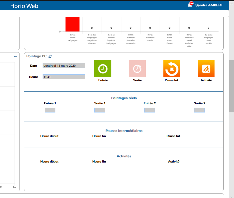This screenshot has height=198, width=234.
Task: Click the Pauses intermédiaires heading
Action: (124, 131)
